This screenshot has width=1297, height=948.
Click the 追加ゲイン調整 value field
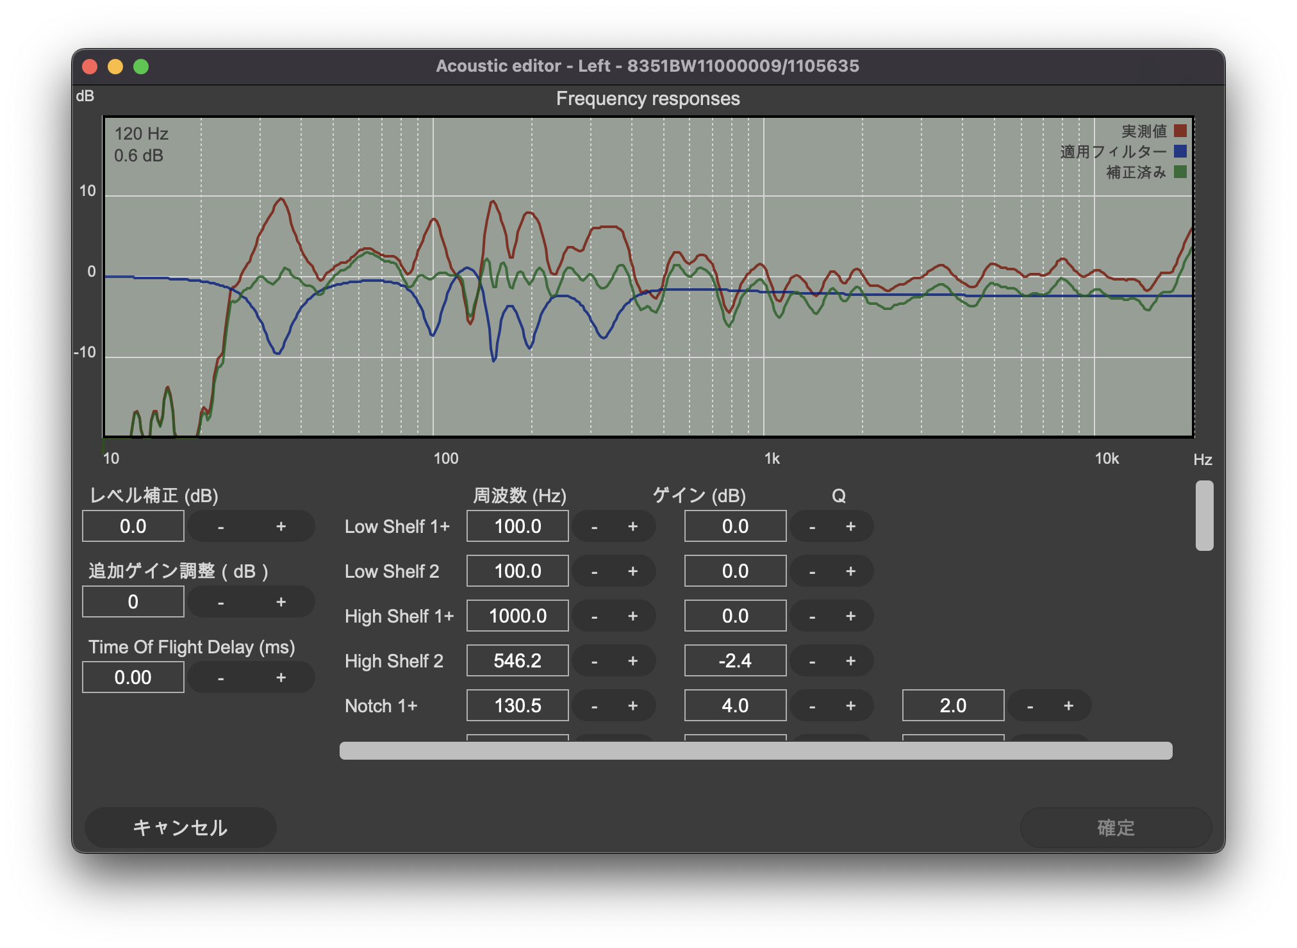(x=133, y=602)
